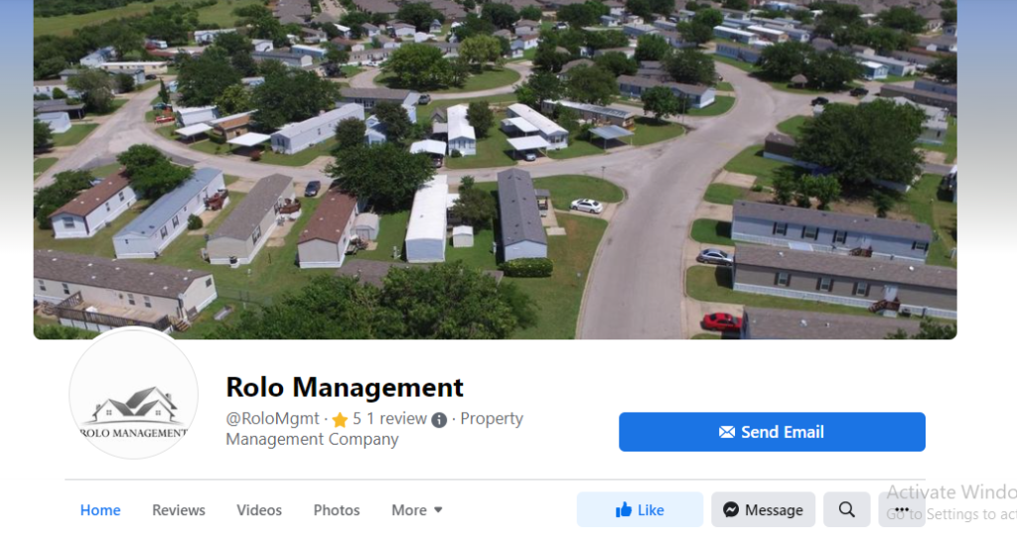Click the yellow star rating icon
This screenshot has width=1017, height=535.
point(340,420)
